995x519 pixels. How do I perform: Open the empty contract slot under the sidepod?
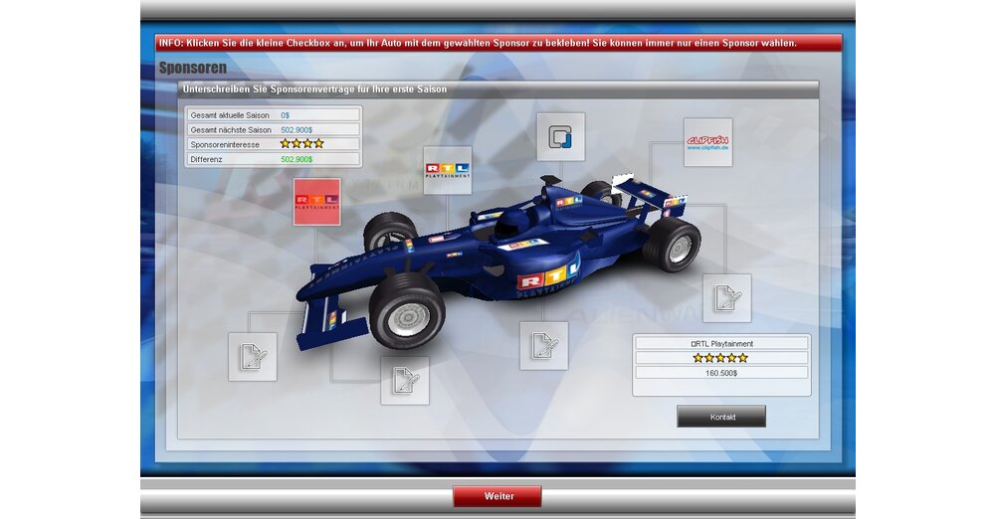[x=544, y=346]
